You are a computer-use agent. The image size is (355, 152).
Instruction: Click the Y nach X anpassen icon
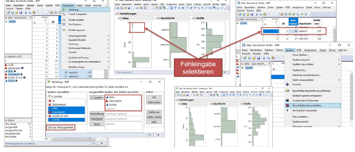click(64, 15)
